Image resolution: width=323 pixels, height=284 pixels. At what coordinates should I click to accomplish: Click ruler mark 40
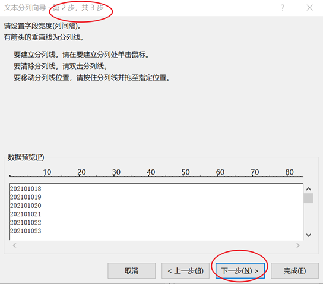click(151, 172)
